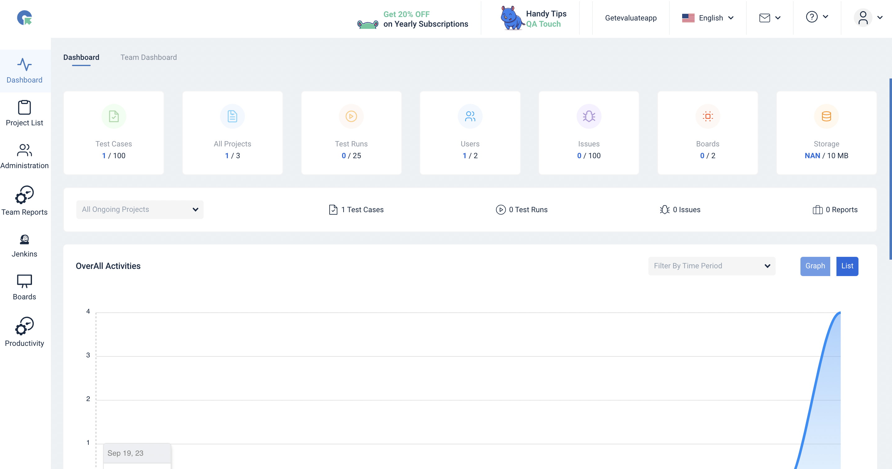Open the Filter By Time Period dropdown
Viewport: 892px width, 469px height.
coord(711,266)
